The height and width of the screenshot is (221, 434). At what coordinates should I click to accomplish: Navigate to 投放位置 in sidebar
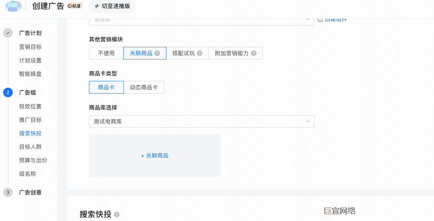[30, 106]
